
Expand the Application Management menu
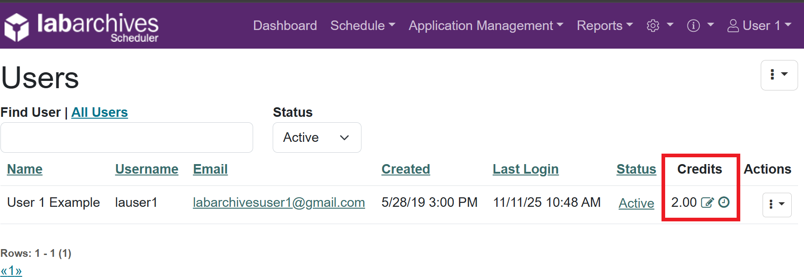click(x=485, y=25)
